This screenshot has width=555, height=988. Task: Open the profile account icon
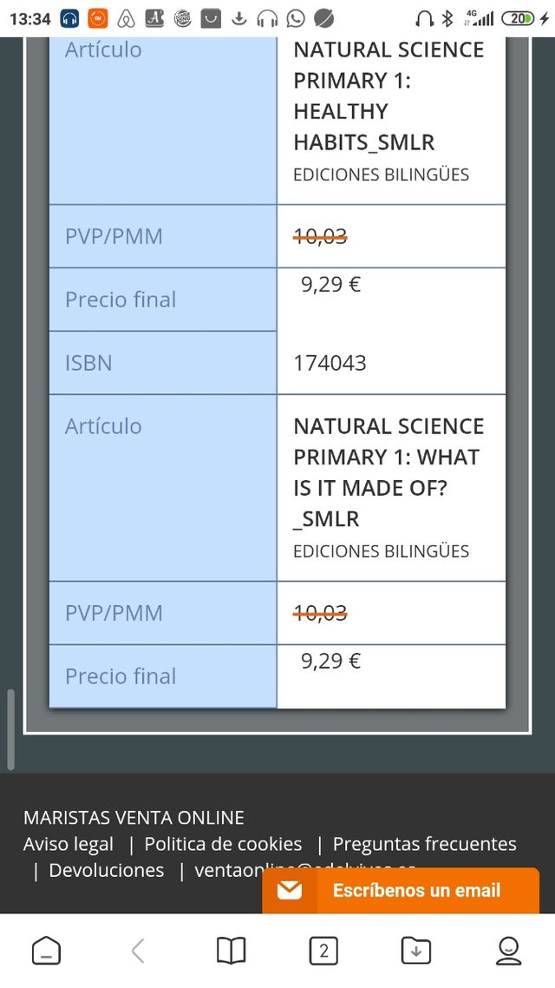coord(508,950)
